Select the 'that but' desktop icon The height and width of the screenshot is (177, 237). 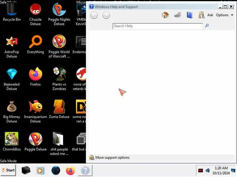79,142
